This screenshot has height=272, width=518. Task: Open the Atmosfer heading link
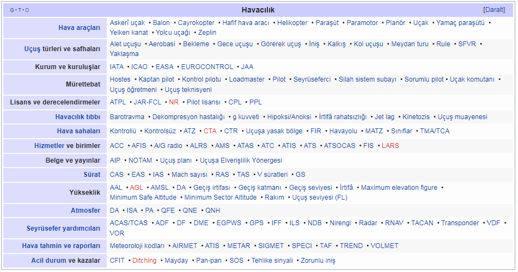[x=86, y=211]
